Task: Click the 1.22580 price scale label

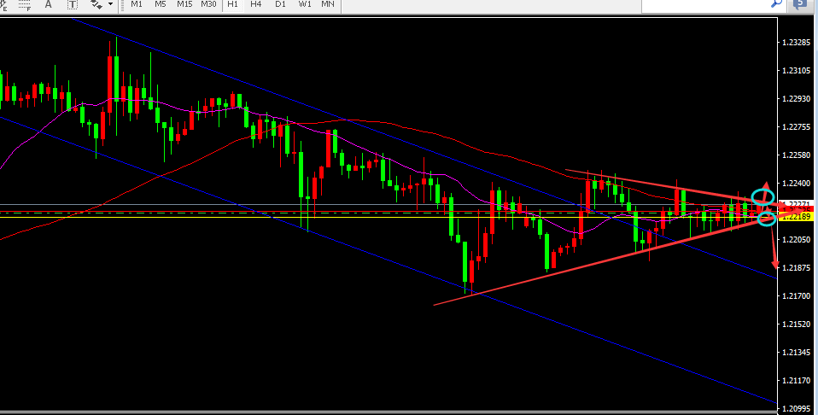Action: 796,155
